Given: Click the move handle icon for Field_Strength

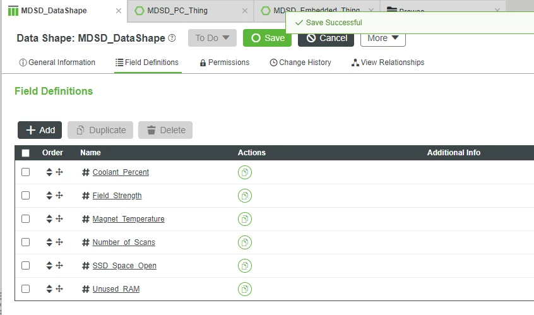Looking at the screenshot, I should [59, 195].
